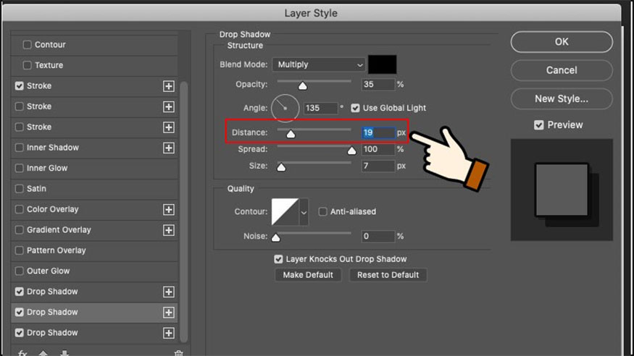Viewport: 634px width, 356px height.
Task: Enable the Anti-aliased checkbox
Action: pos(323,212)
